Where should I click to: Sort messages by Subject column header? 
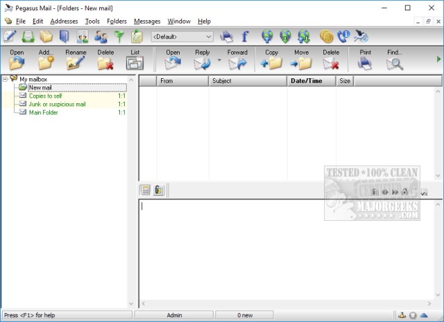pos(248,81)
